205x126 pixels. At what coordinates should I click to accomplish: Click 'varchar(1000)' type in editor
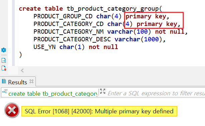coord(138,39)
